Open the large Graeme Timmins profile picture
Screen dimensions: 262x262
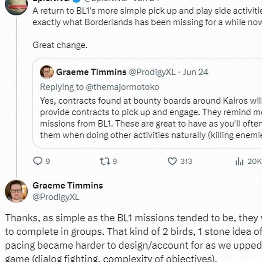coord(16,191)
